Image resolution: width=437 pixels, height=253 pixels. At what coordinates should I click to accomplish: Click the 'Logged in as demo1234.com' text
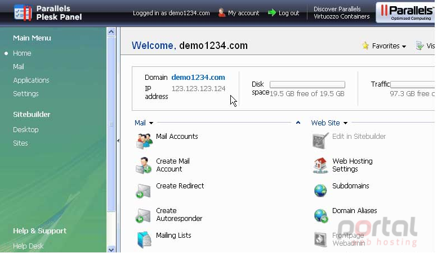[171, 13]
